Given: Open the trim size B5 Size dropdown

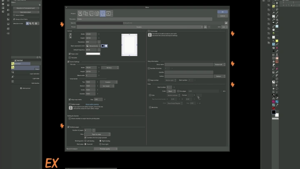Looking at the screenshot, I should pyautogui.click(x=110, y=68).
